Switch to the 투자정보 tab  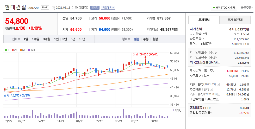coord(204,20)
